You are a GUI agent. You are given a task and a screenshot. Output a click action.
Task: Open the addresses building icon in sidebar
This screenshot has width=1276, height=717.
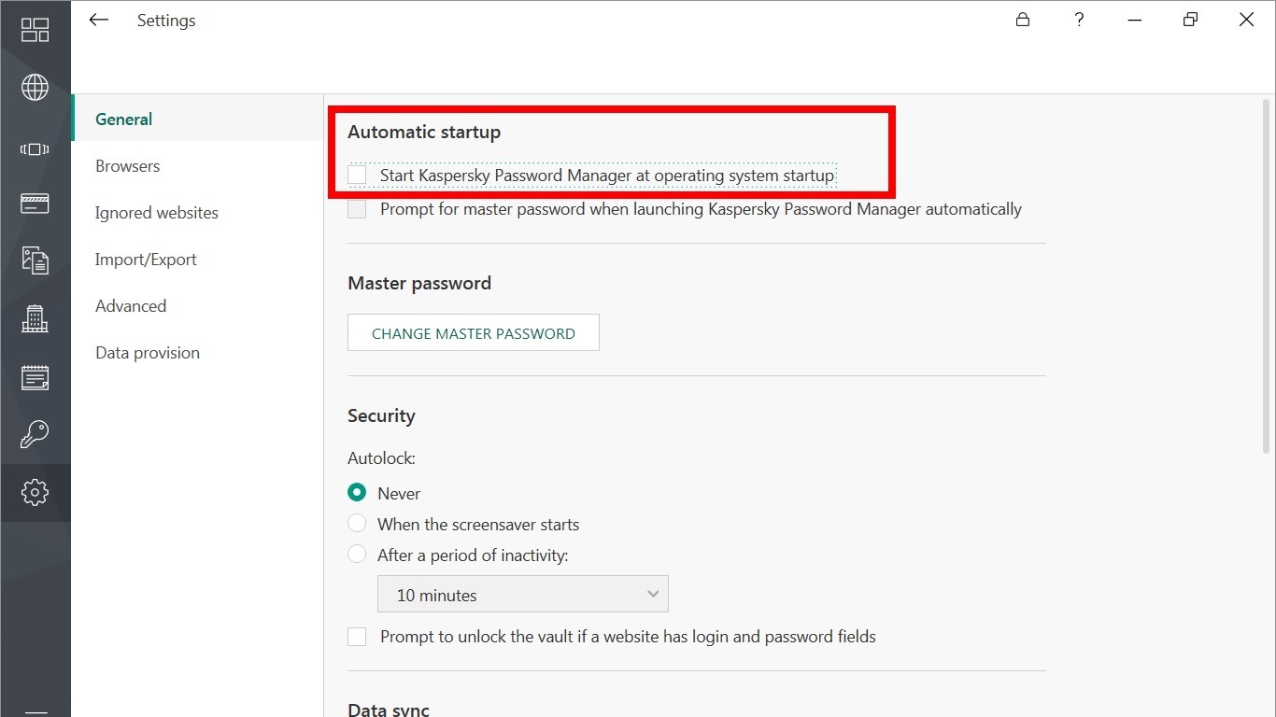(35, 318)
